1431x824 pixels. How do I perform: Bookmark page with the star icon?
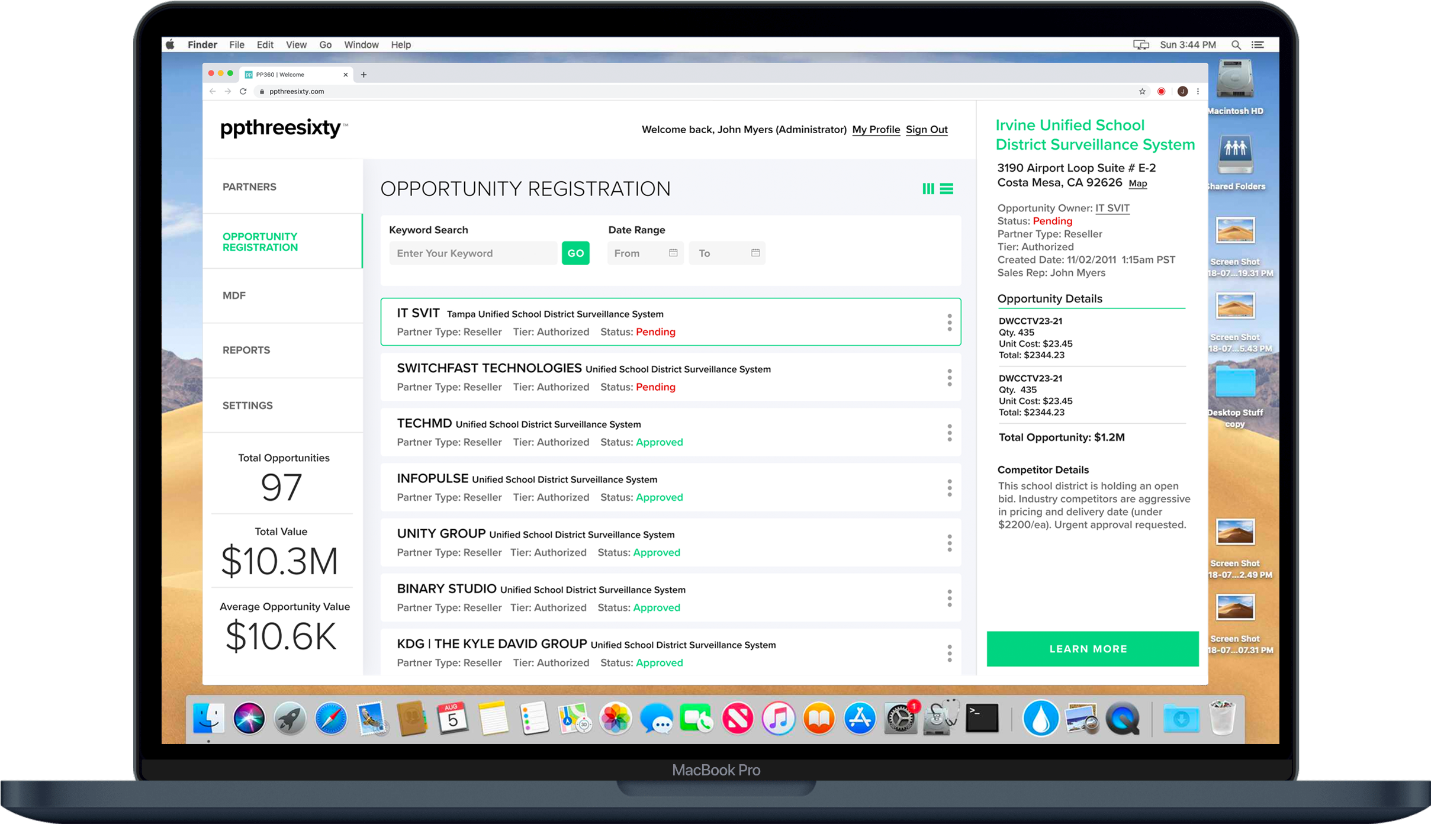coord(1142,91)
